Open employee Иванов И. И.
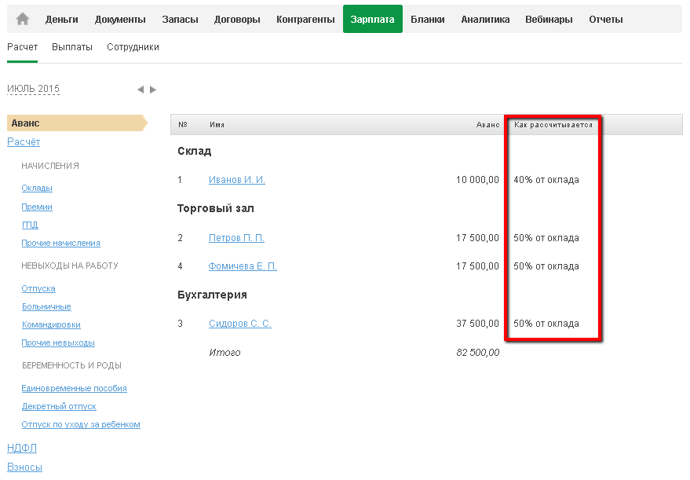The width and height of the screenshot is (690, 480). (236, 180)
